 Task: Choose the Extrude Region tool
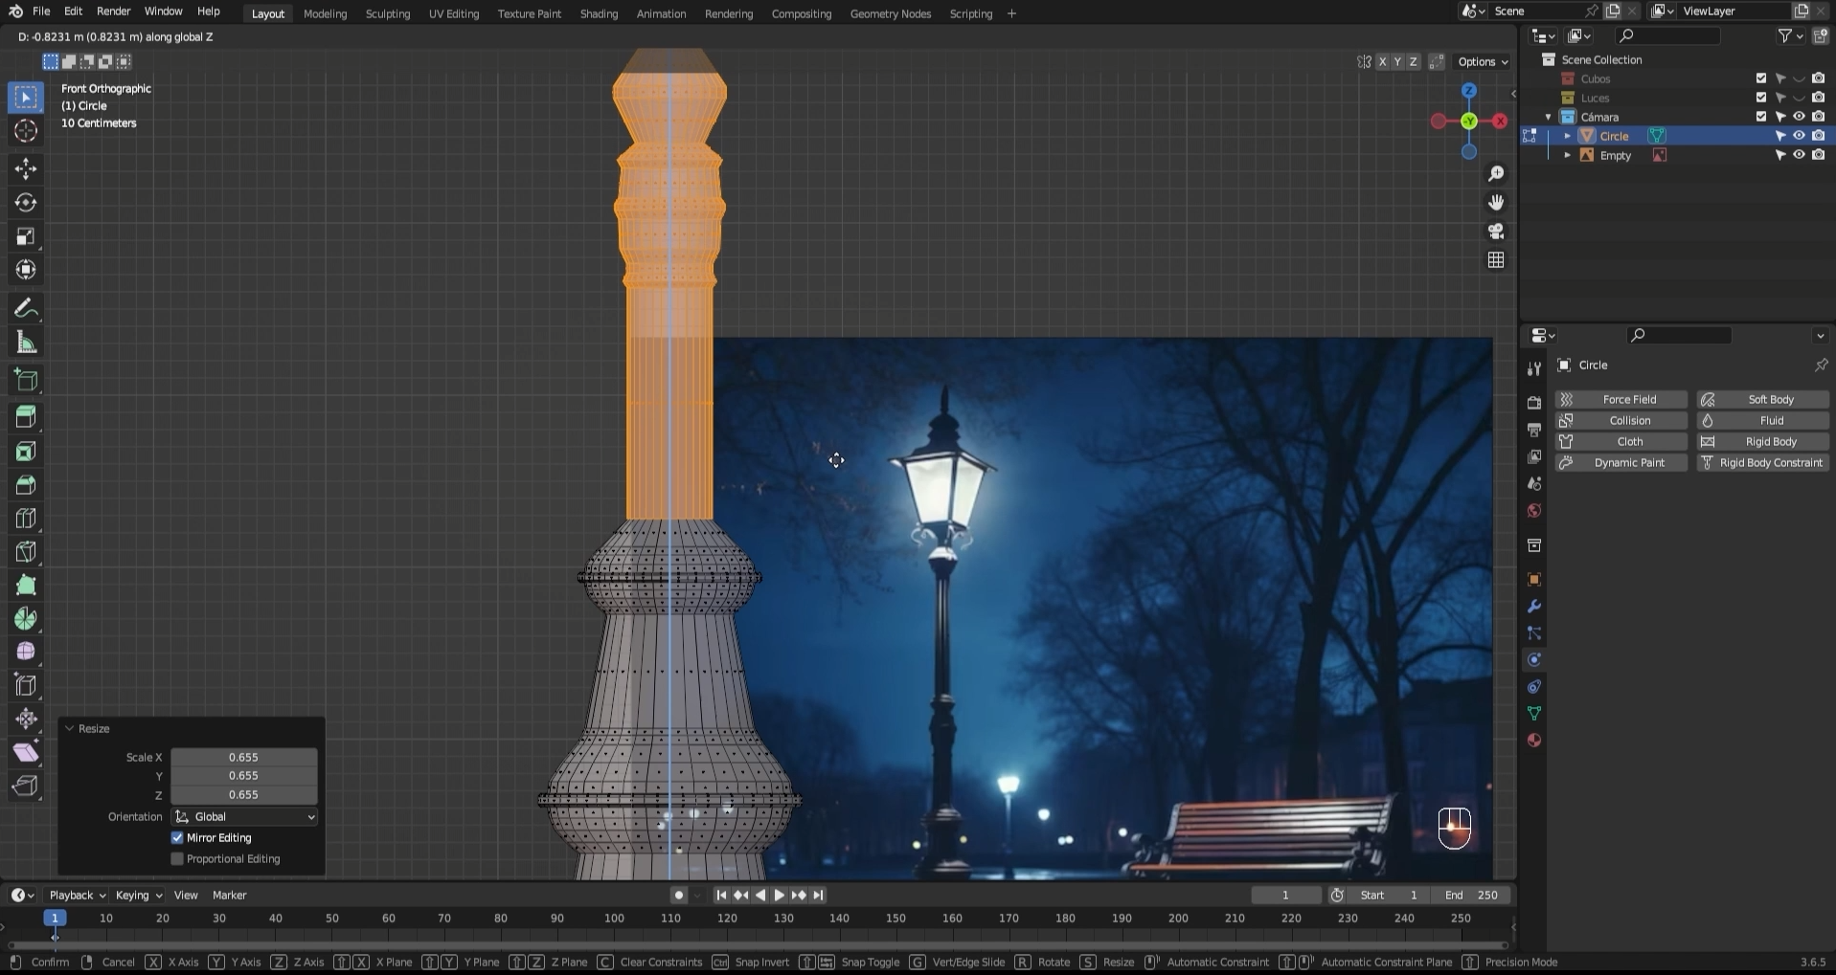[26, 417]
